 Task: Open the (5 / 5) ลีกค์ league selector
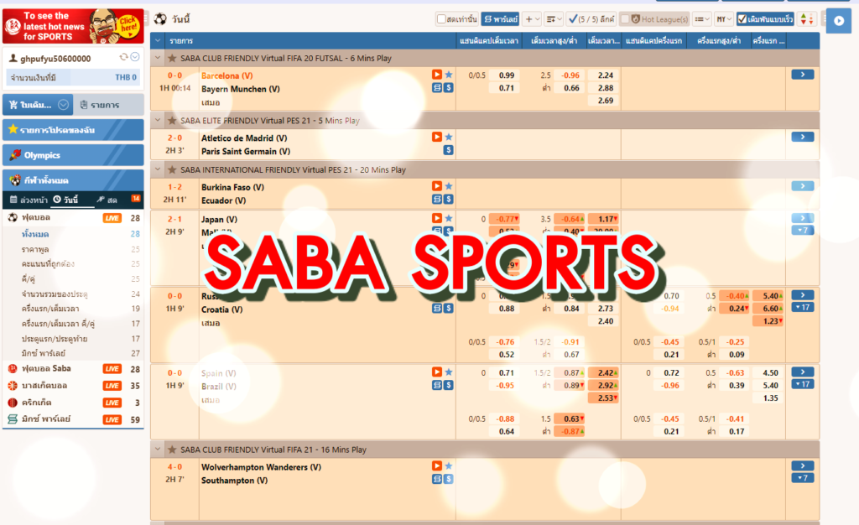coord(591,19)
